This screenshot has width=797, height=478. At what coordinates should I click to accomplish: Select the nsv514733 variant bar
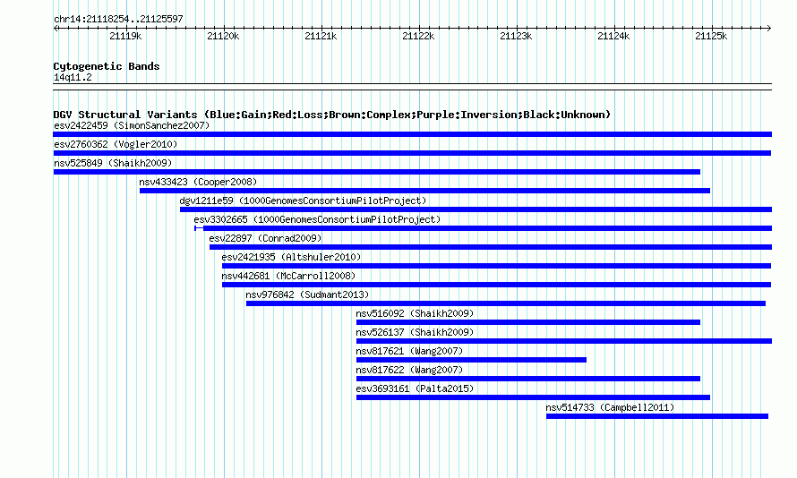(x=657, y=416)
